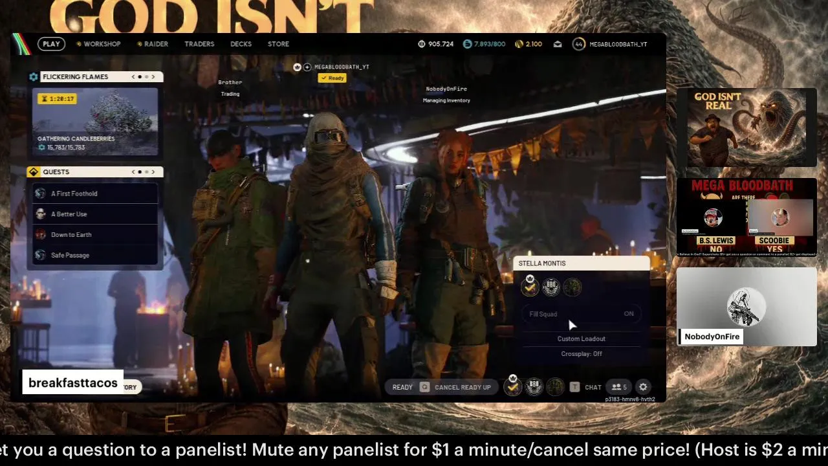Open the STORE tab
This screenshot has width=828, height=466.
pyautogui.click(x=278, y=44)
